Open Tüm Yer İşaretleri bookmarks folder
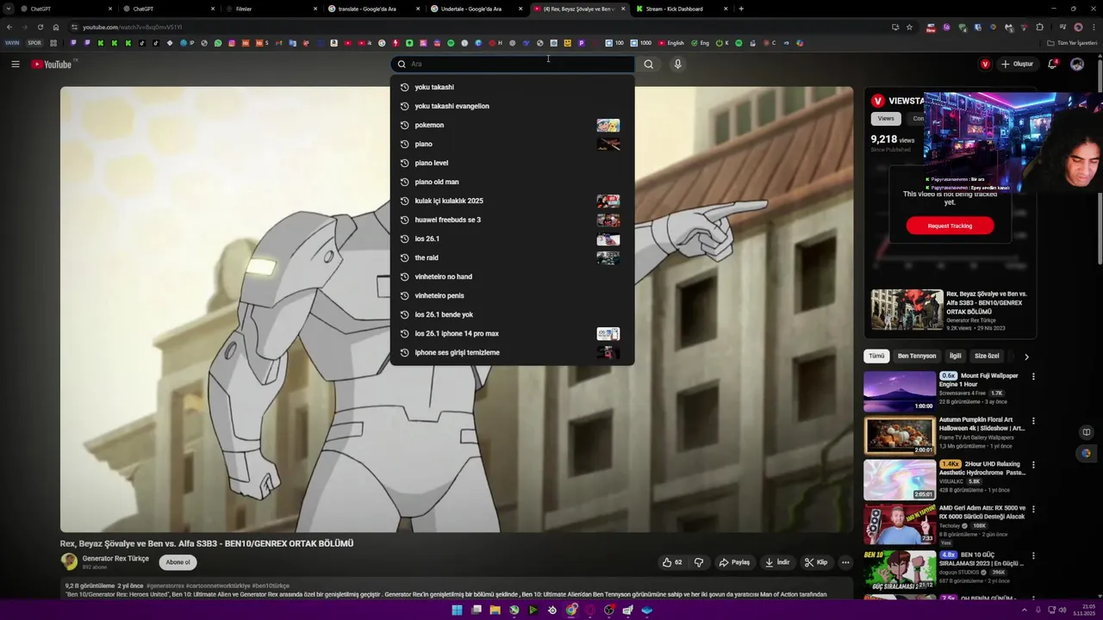 (x=1072, y=43)
